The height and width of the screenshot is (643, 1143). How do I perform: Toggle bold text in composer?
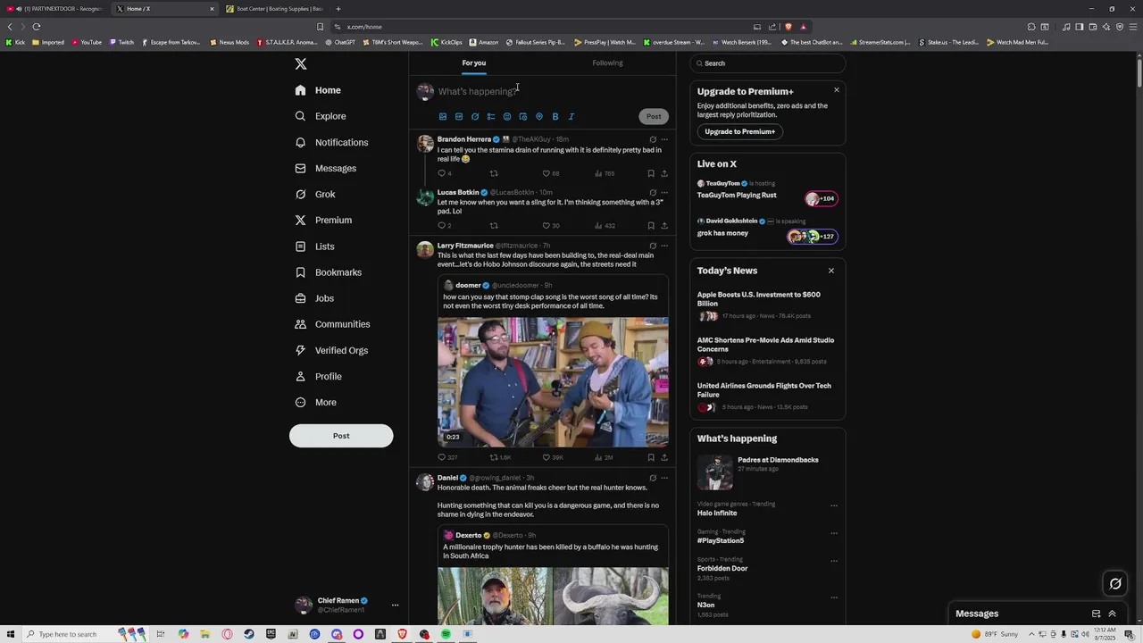coord(555,116)
